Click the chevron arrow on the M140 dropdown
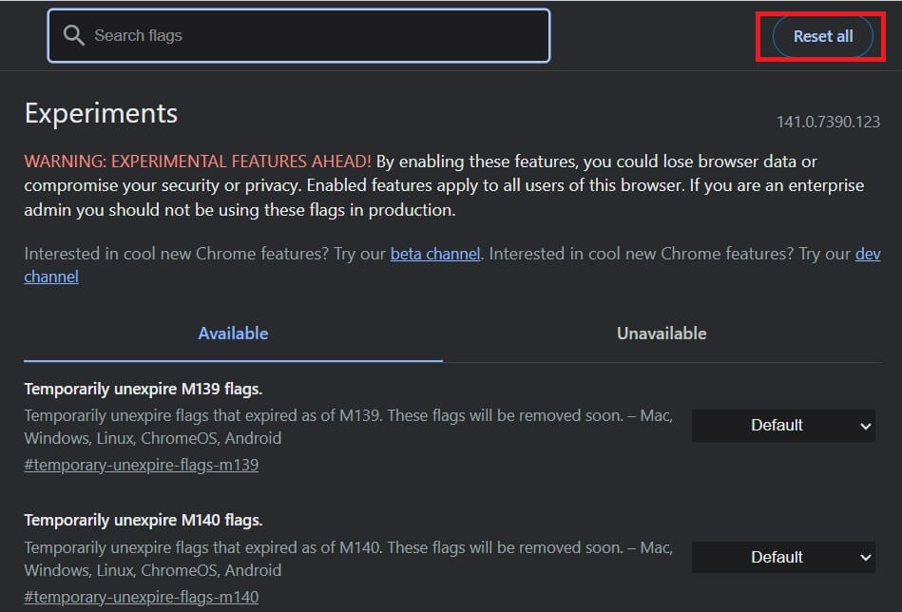 pos(865,558)
